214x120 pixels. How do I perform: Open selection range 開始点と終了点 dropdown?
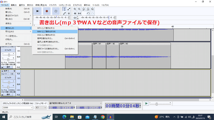pyautogui.click(x=75, y=103)
